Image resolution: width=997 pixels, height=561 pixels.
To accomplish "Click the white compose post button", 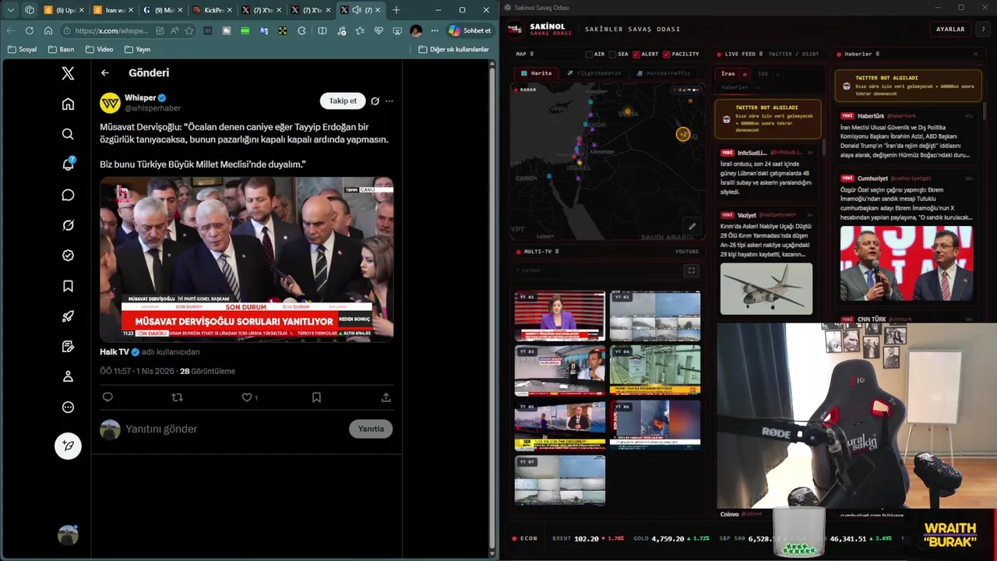I will [x=68, y=446].
